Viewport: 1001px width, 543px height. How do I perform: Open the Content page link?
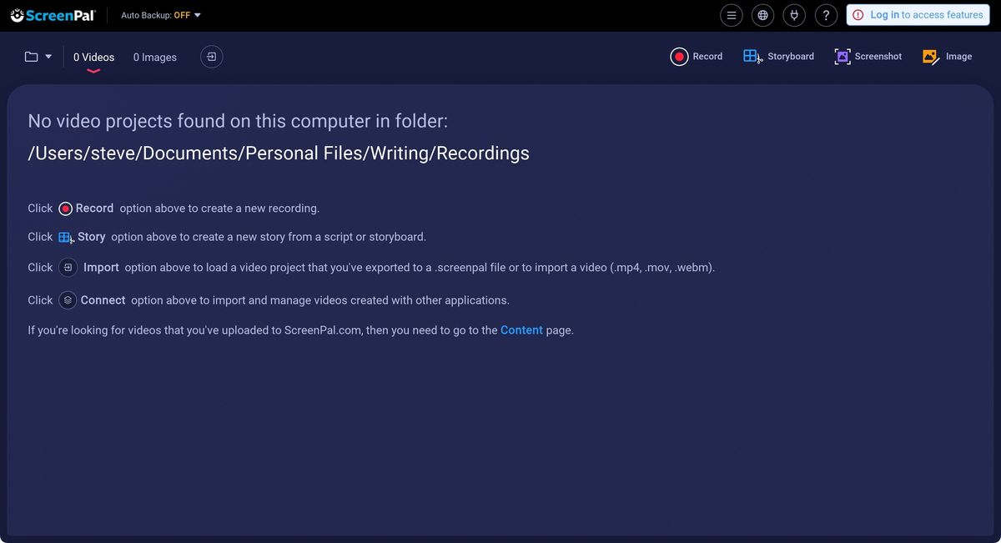pos(521,329)
